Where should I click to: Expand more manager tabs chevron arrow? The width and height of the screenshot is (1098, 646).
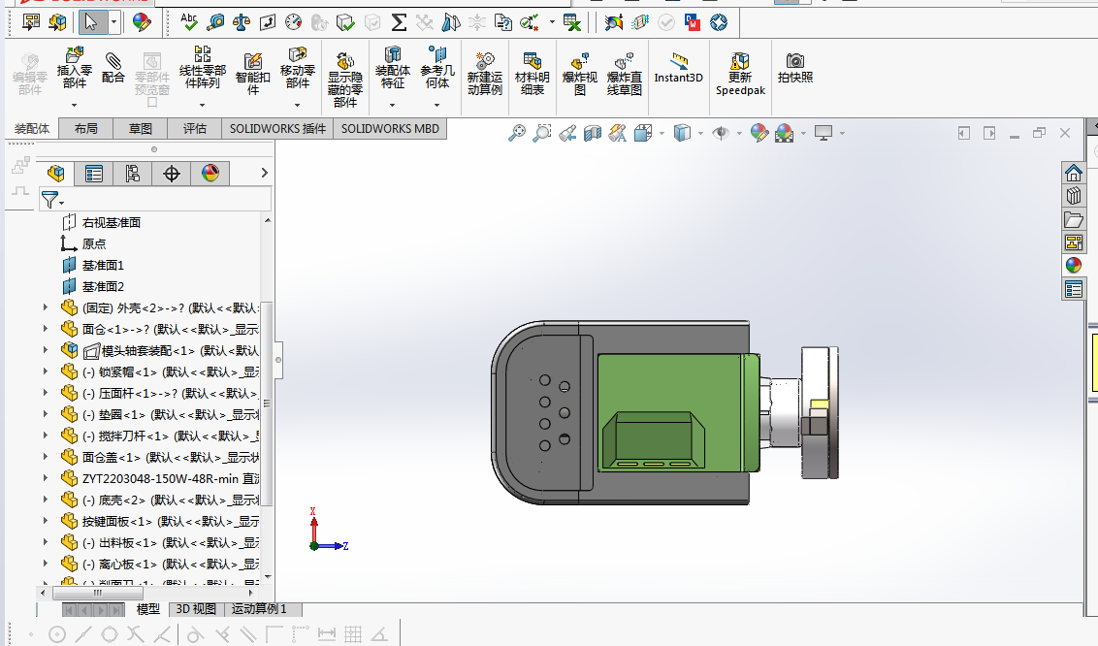[264, 173]
